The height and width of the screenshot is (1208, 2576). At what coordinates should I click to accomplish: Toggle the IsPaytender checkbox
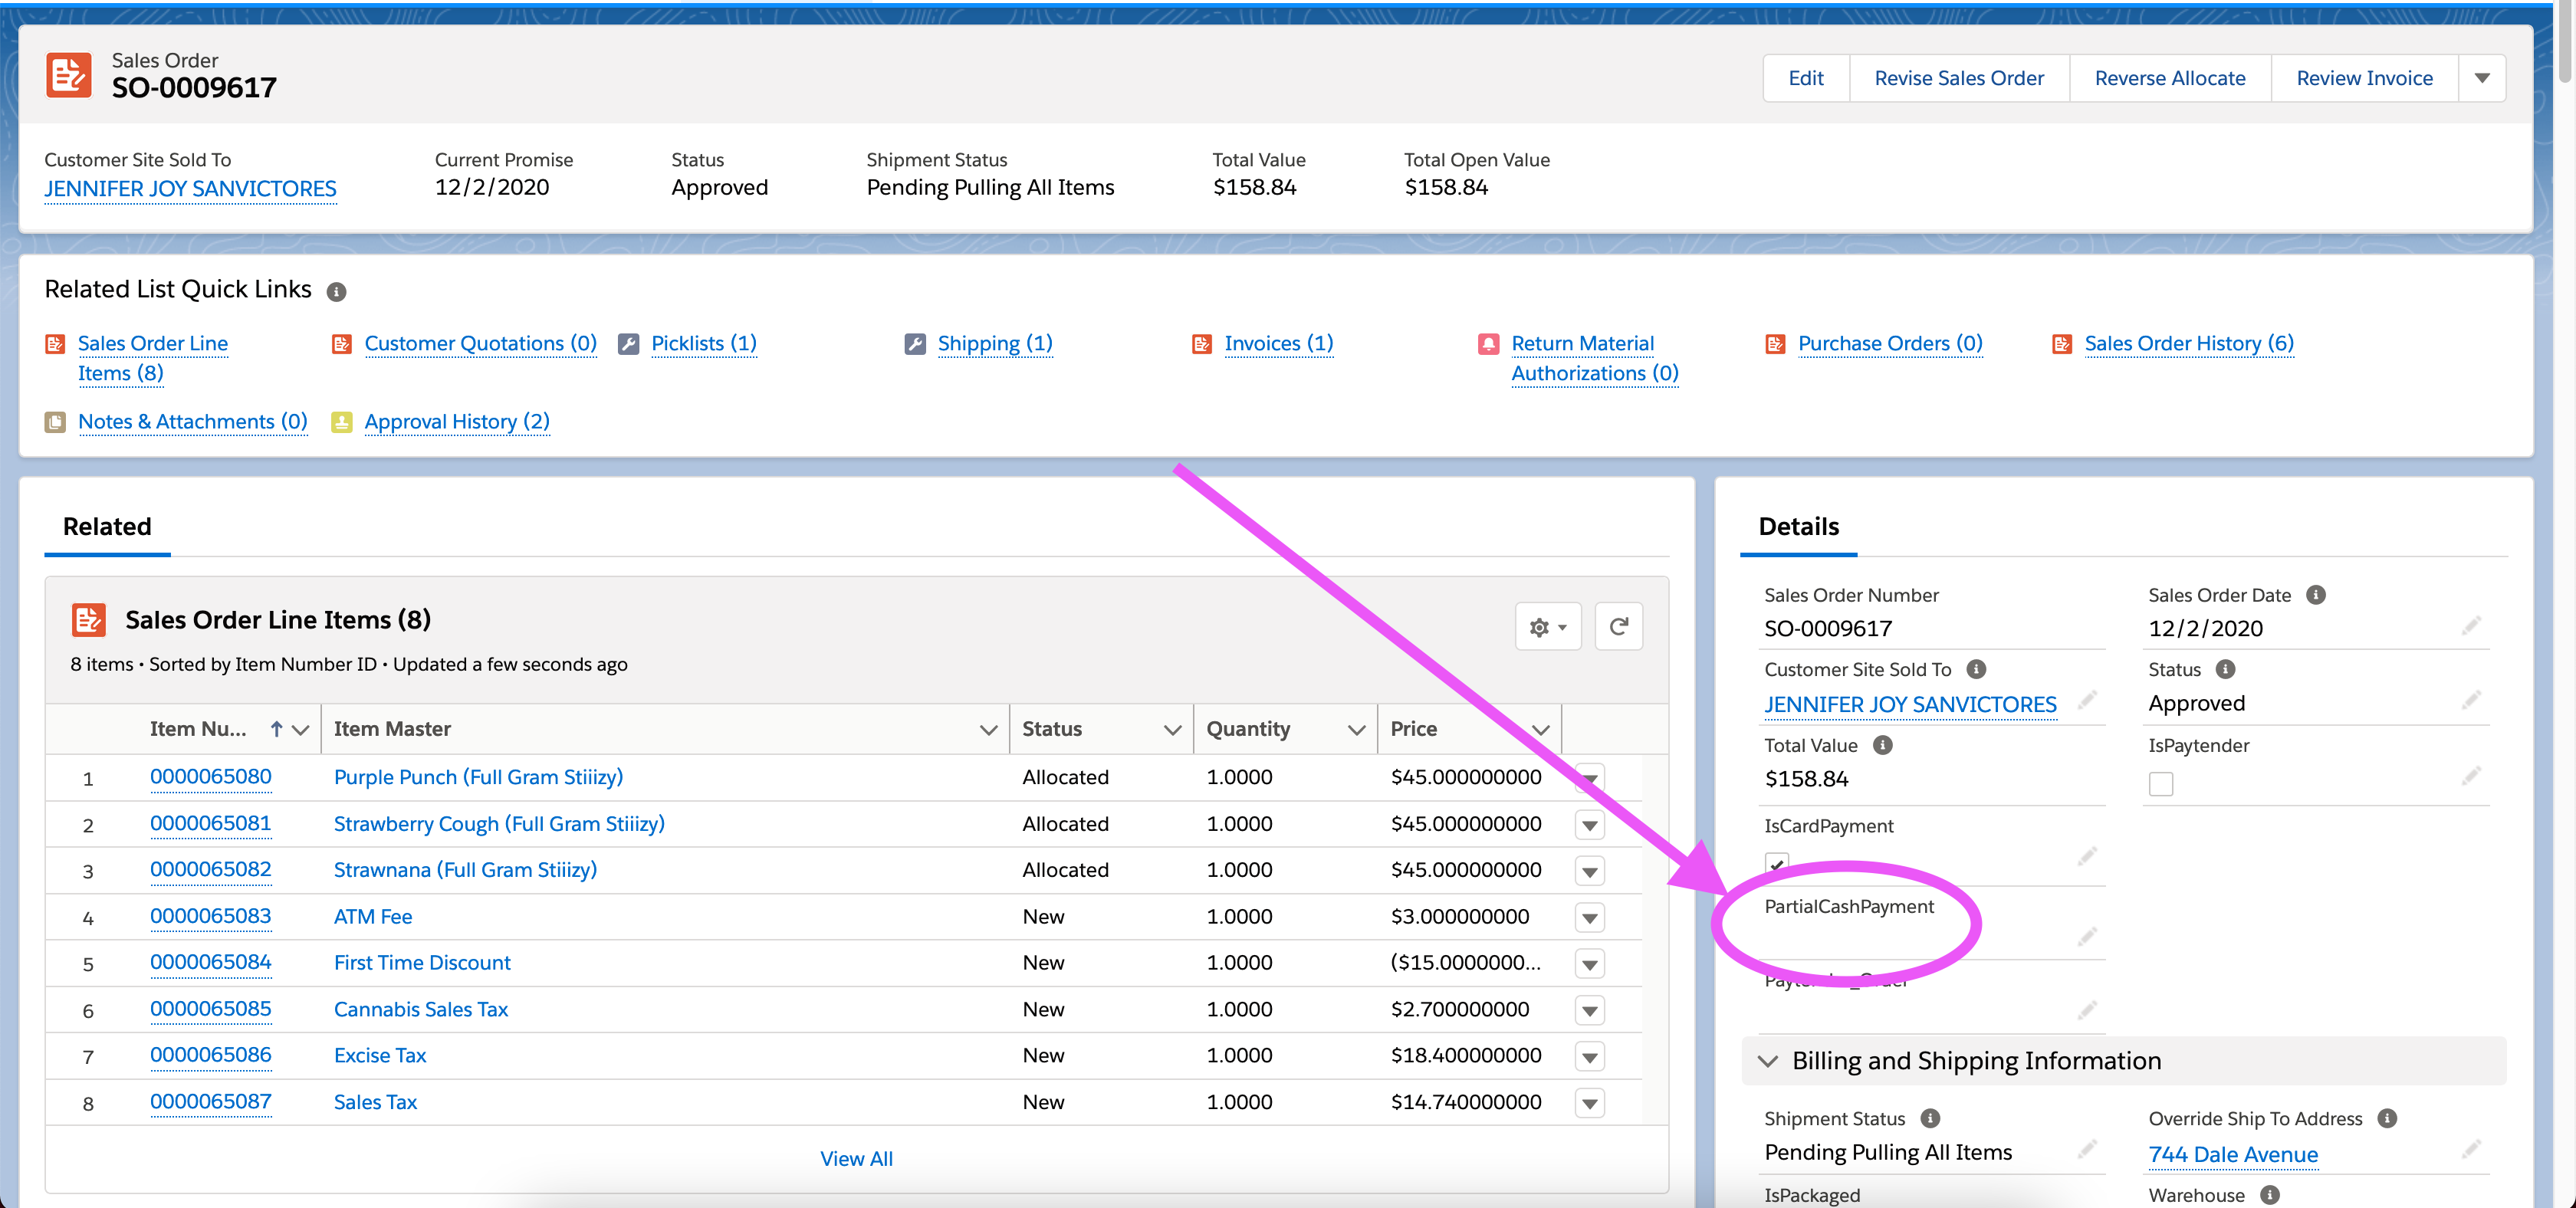(x=2161, y=784)
